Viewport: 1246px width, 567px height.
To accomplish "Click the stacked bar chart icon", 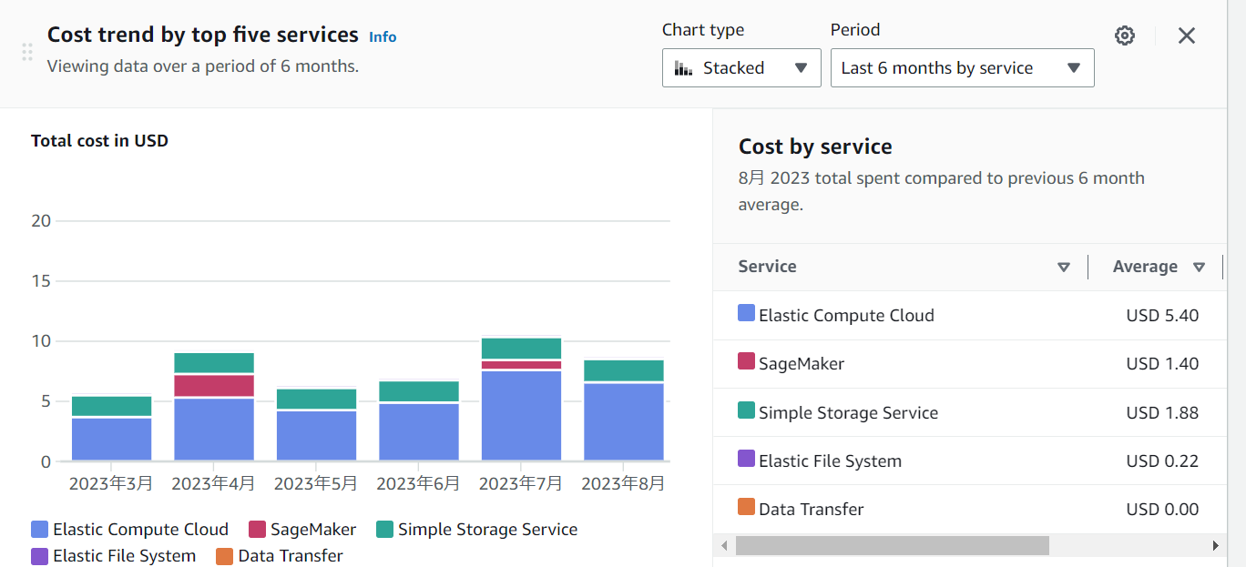I will coord(682,67).
